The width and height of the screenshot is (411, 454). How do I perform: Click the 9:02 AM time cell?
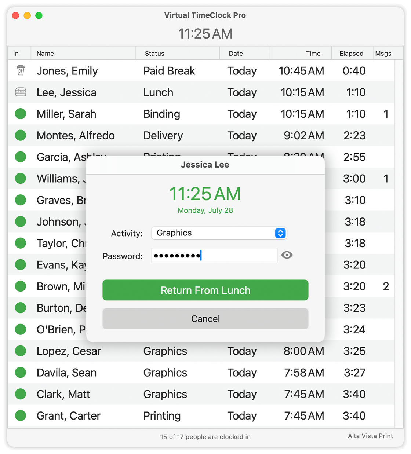click(304, 136)
